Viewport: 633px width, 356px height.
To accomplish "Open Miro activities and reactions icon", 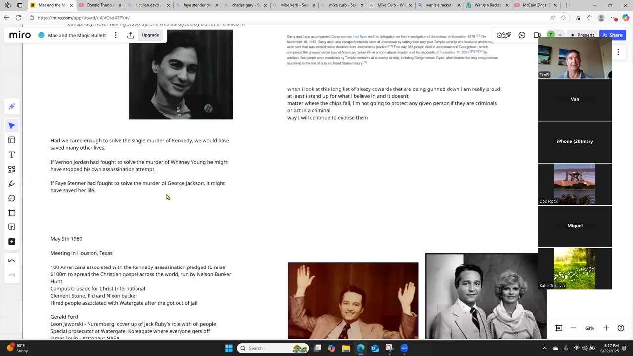I will (x=503, y=35).
